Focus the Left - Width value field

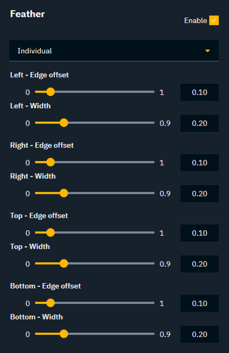coord(200,123)
